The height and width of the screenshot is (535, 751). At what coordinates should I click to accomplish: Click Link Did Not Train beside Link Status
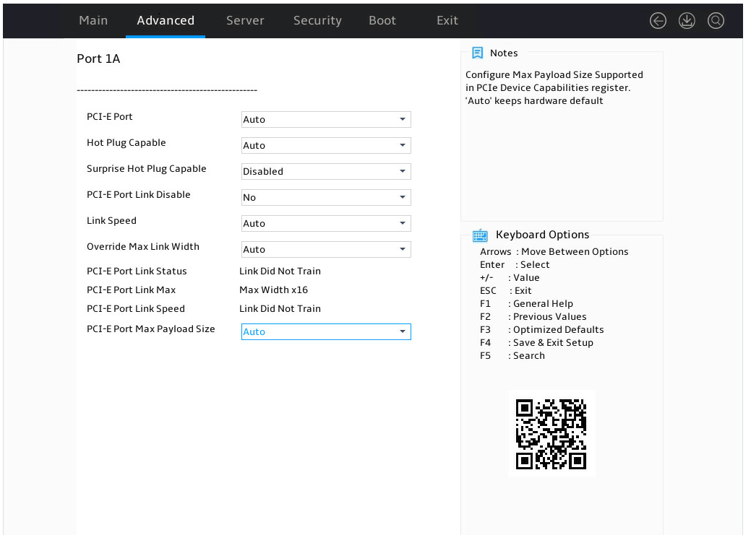click(x=280, y=271)
